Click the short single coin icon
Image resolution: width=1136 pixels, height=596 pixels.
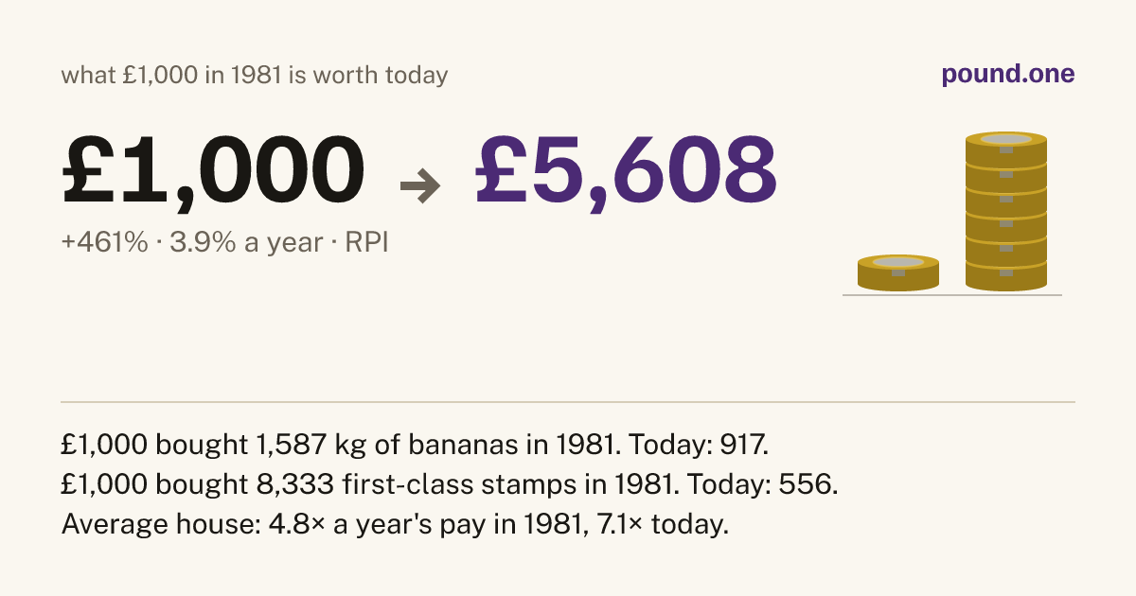[x=898, y=272]
